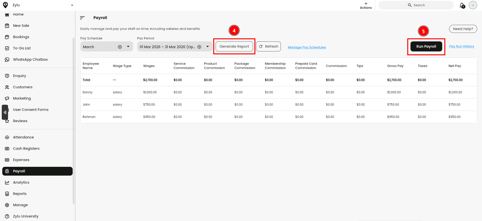482x221 pixels.
Task: Clear the selected pay period
Action: coord(199,47)
